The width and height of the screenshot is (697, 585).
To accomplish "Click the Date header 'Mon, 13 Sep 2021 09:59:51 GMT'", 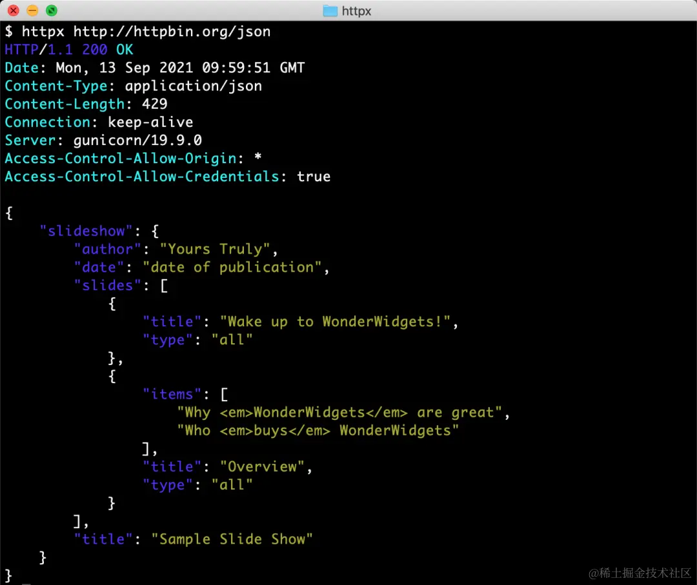I will pyautogui.click(x=180, y=68).
